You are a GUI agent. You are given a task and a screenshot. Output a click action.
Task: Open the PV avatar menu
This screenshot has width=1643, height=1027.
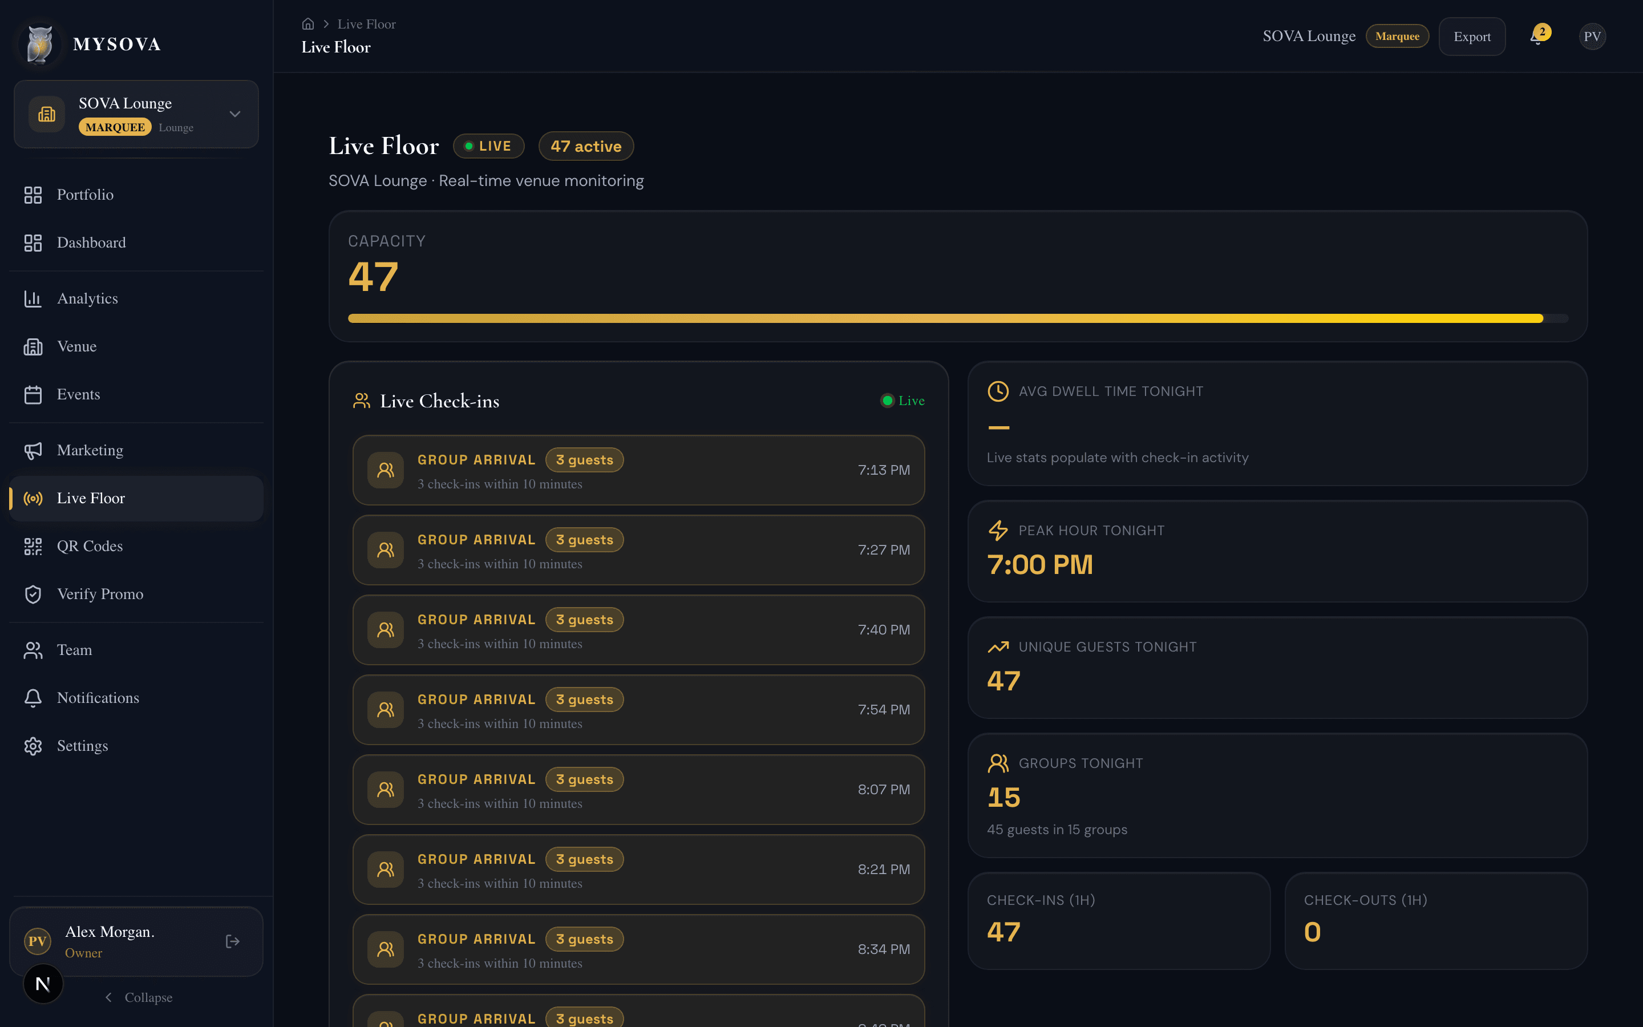[1593, 36]
